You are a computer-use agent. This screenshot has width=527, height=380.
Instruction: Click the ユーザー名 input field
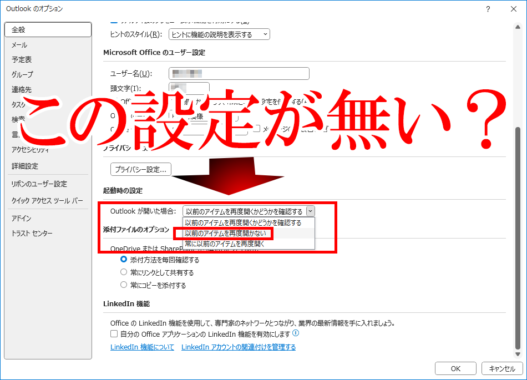[239, 73]
